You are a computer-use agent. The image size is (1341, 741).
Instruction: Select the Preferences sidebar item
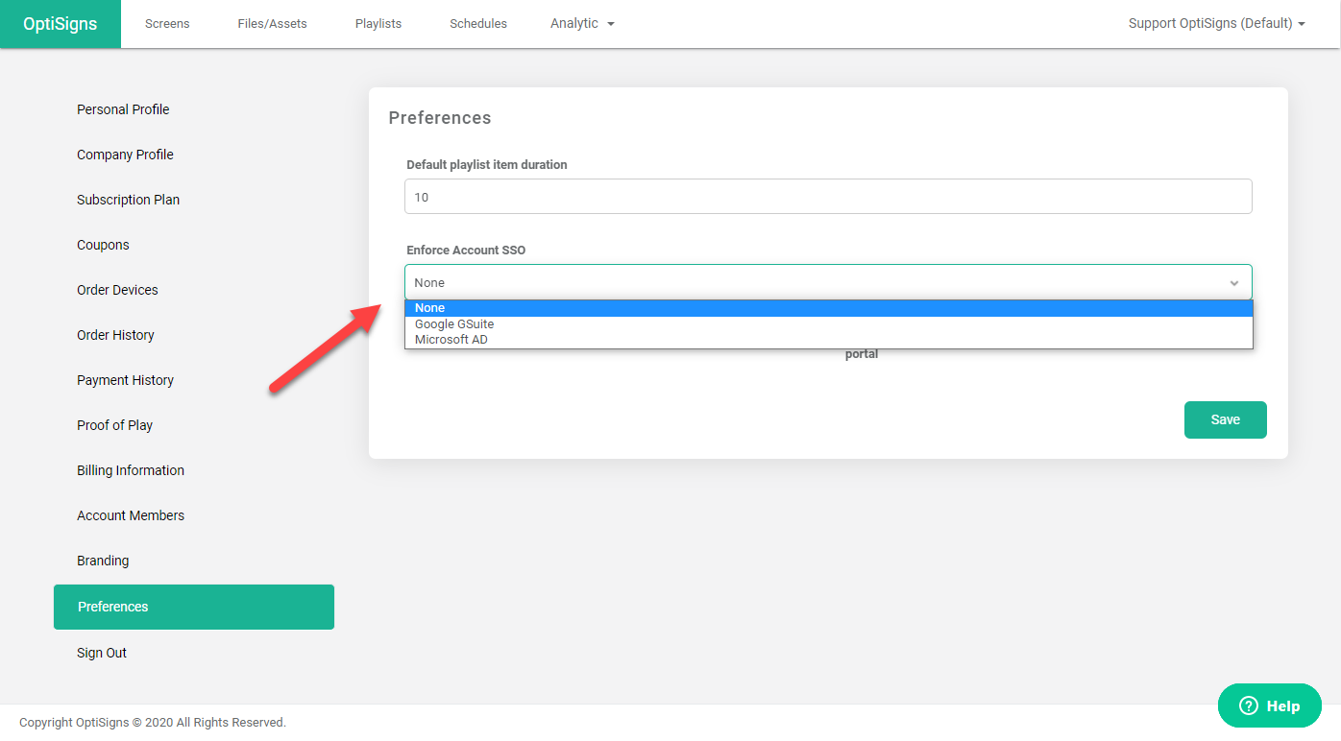tap(194, 607)
